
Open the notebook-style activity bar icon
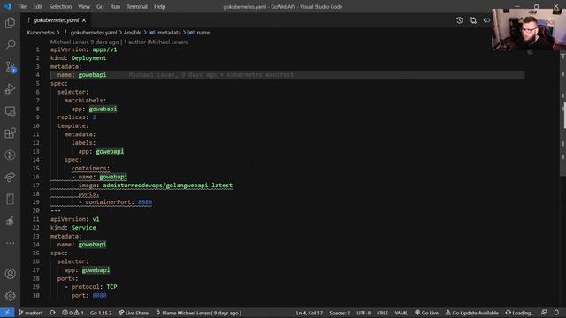click(10, 199)
